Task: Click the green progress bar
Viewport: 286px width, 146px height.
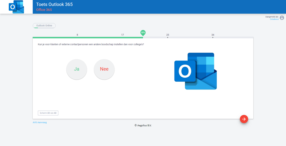Action: coord(88,38)
